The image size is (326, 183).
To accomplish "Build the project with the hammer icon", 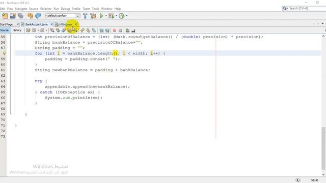I will pyautogui.click(x=85, y=16).
